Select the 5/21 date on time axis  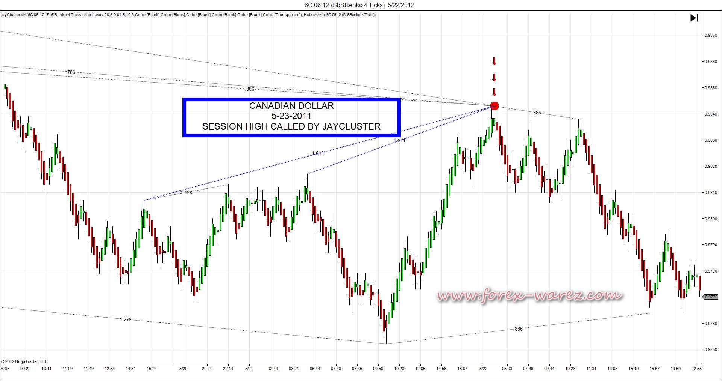point(249,369)
